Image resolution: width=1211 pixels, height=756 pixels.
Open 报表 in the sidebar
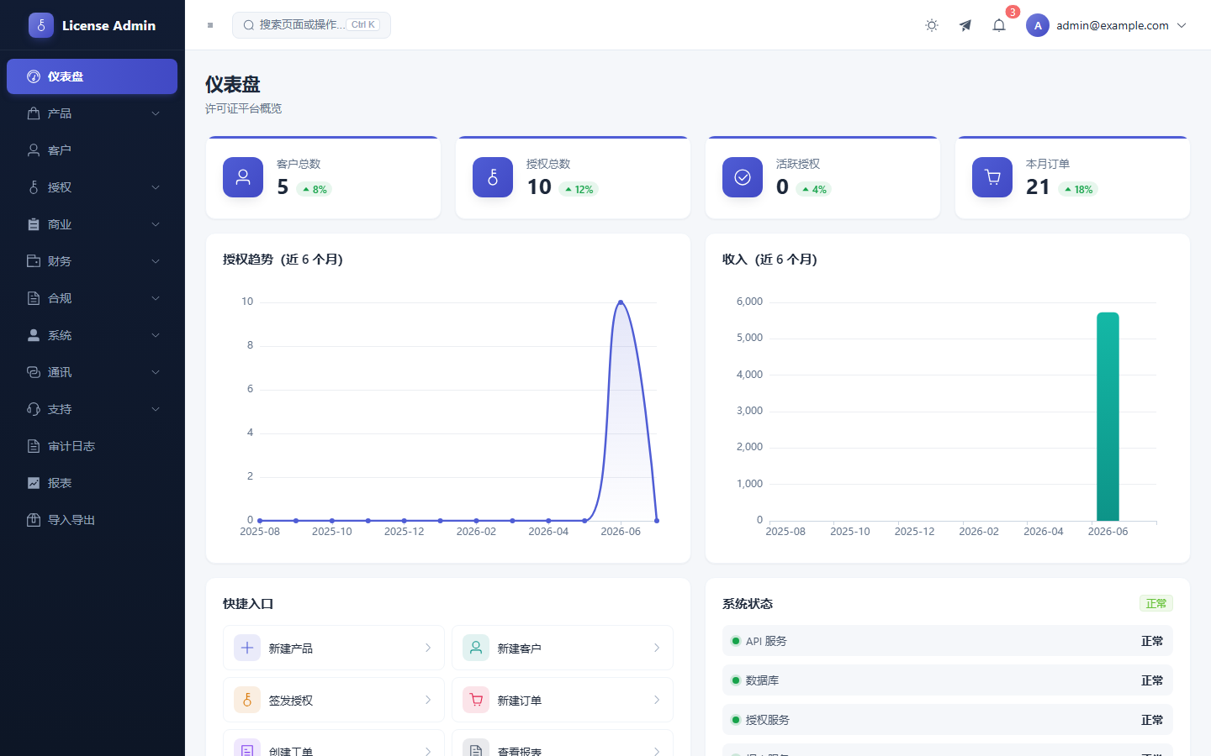(x=93, y=483)
